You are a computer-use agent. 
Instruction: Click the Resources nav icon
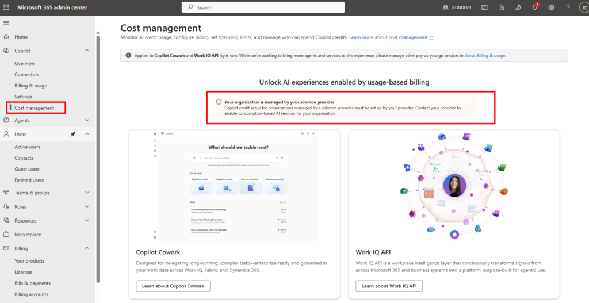(x=6, y=220)
